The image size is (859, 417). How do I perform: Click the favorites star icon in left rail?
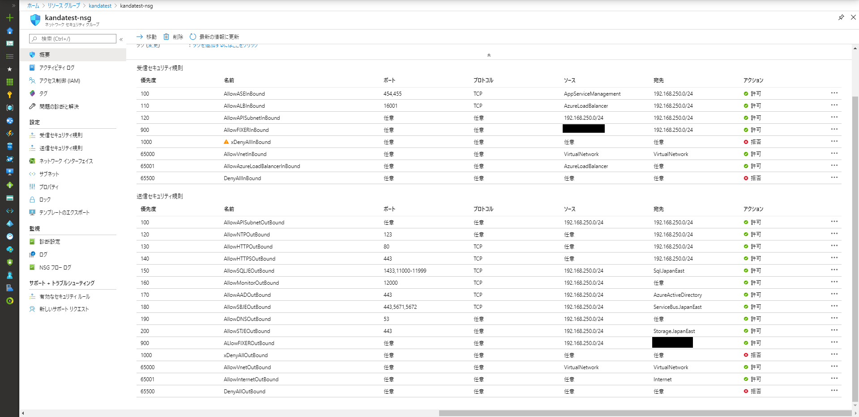tap(9, 69)
